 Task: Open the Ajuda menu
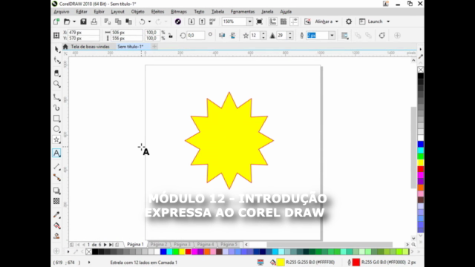286,12
